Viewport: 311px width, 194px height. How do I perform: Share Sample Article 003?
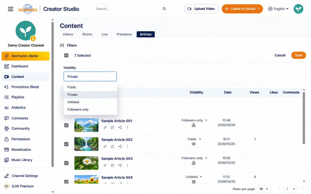(120, 165)
